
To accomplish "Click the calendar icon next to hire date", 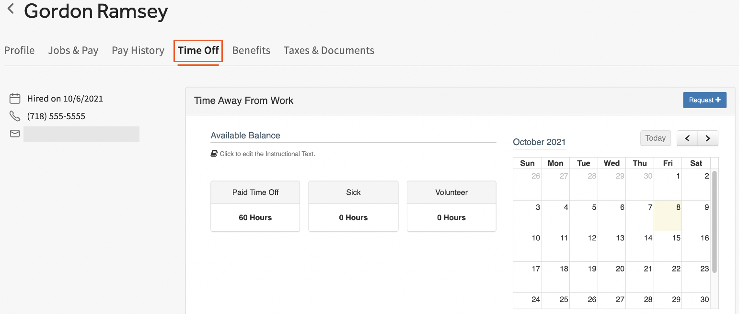I will (x=15, y=99).
